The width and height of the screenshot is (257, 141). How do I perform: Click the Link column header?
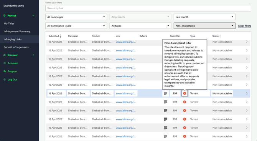[x=118, y=36]
